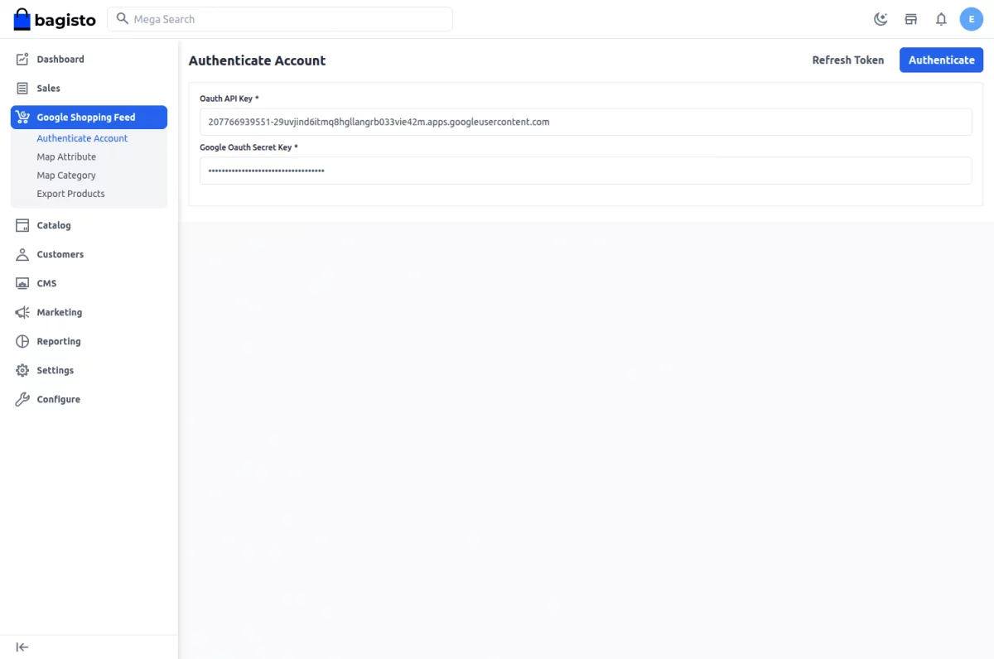Click the Marketing megaphone icon

tap(22, 312)
